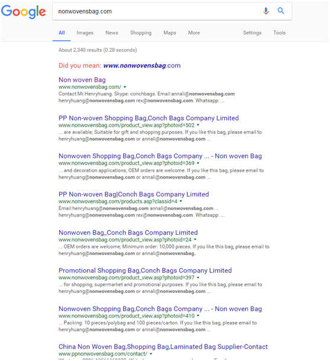Viewport: 330px width, 361px height.
Task: Open 'Promotional Shopping Bag,Conch Bags Company Limited' result
Action: (145, 270)
